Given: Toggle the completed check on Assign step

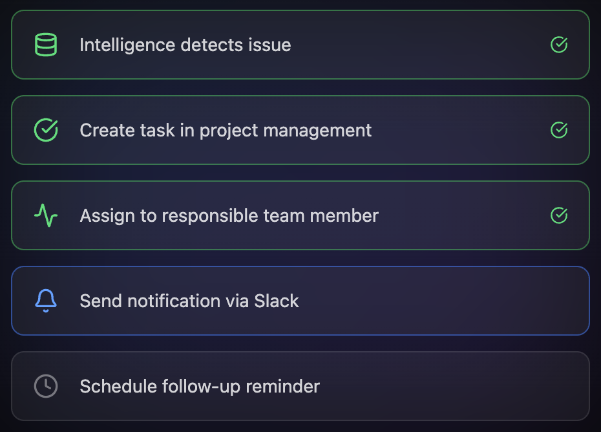Looking at the screenshot, I should pyautogui.click(x=559, y=215).
